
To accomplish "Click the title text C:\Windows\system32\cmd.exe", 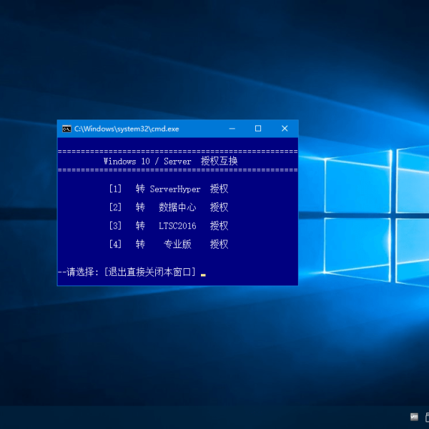I will (x=127, y=129).
